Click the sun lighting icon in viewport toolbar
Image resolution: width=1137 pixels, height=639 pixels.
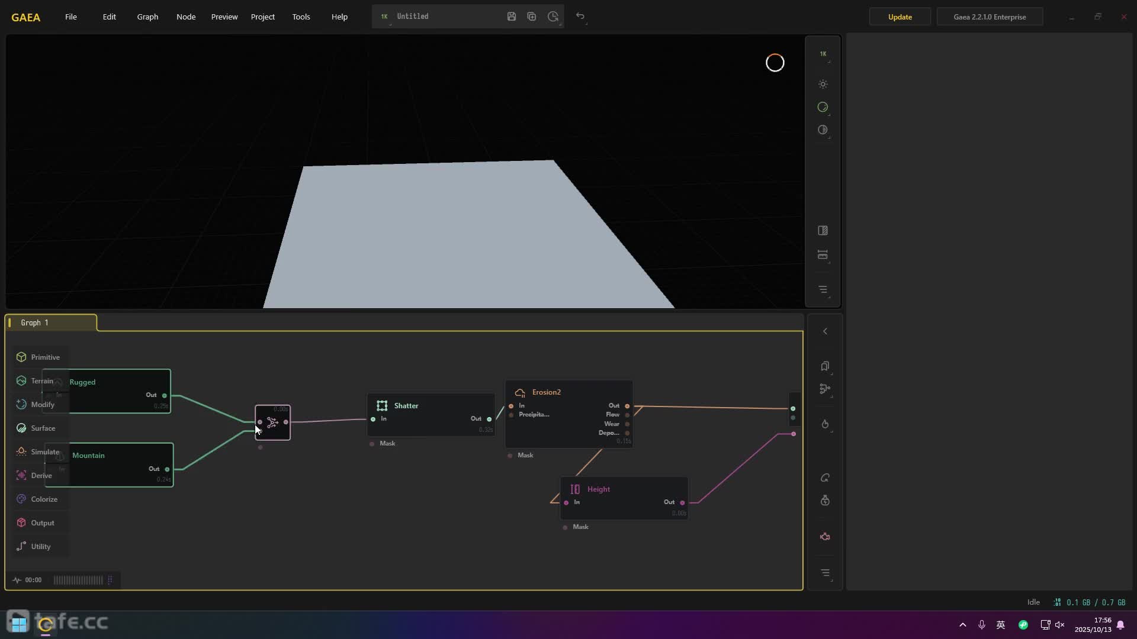[823, 84]
